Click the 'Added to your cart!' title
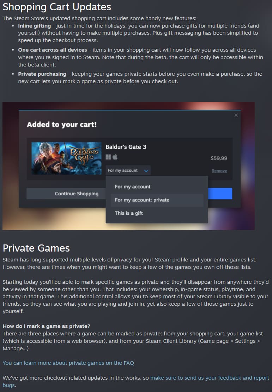The image size is (272, 392). click(x=62, y=125)
